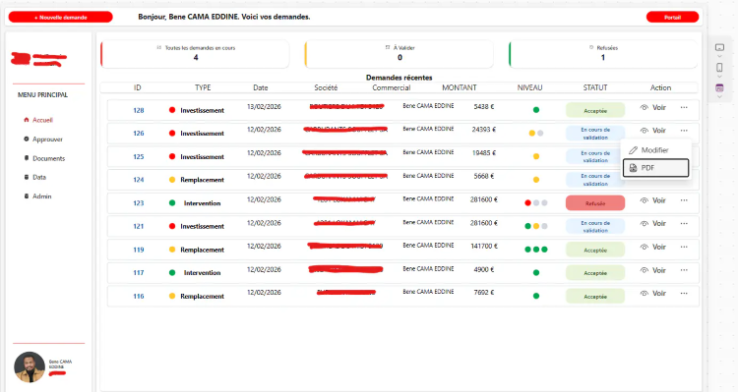Click request ID 123 link
Screen dimensions: 738x392
(139, 203)
